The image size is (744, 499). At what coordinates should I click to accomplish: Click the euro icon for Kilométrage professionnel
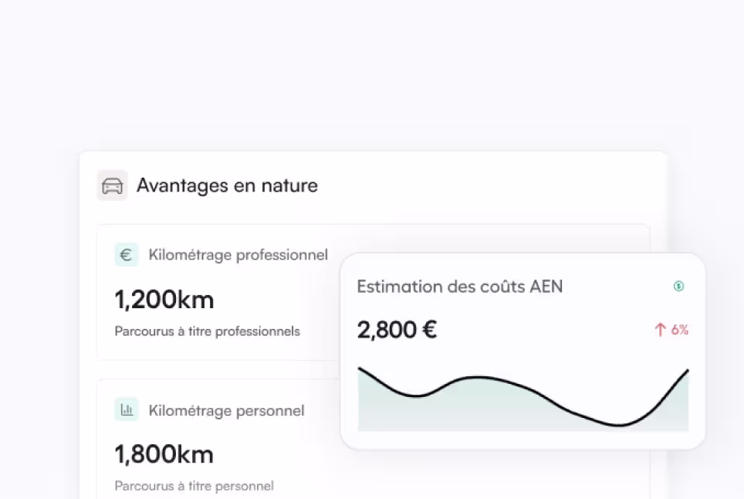coord(127,255)
